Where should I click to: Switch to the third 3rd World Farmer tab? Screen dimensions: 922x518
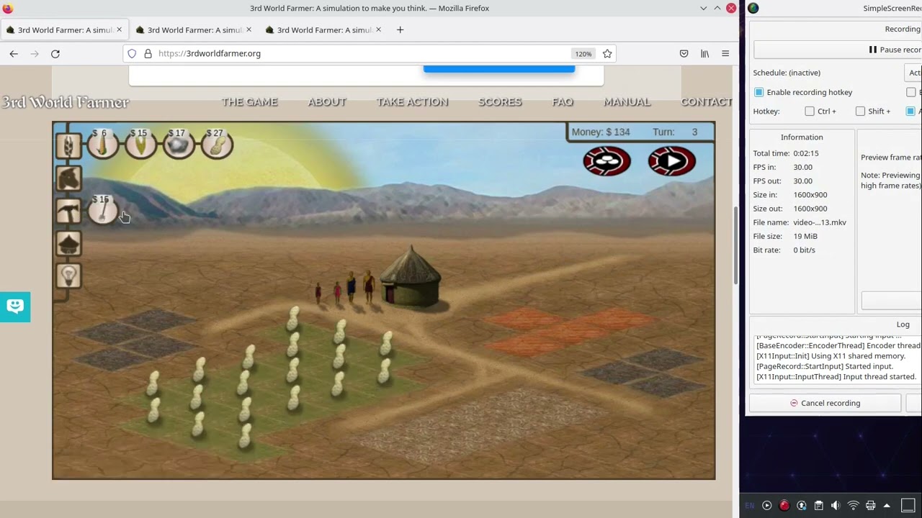coord(324,29)
